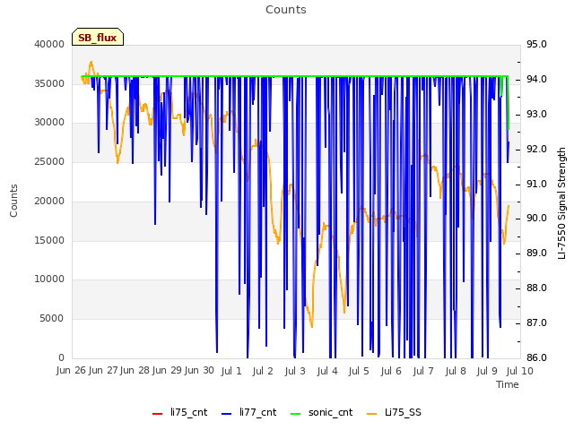This screenshot has height=430, width=574.
Task: Click the 91.0 right axis tick
Action: 536,184
